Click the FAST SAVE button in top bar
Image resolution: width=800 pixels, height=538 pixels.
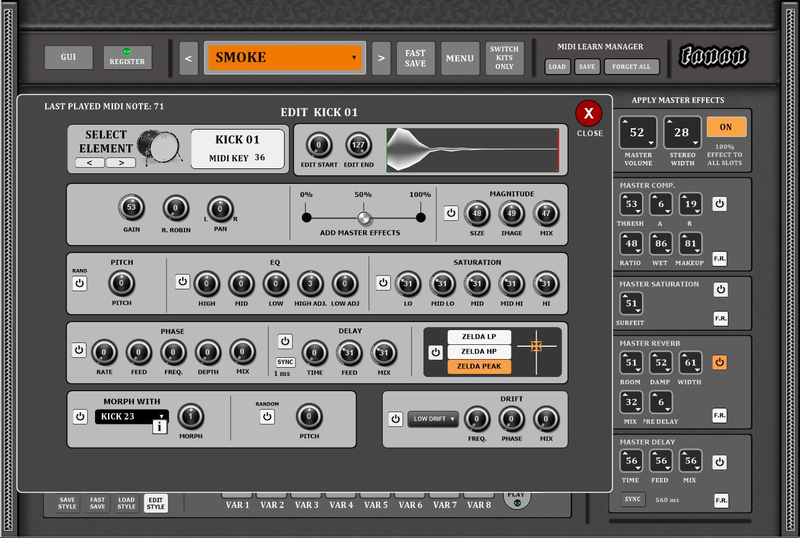click(415, 59)
